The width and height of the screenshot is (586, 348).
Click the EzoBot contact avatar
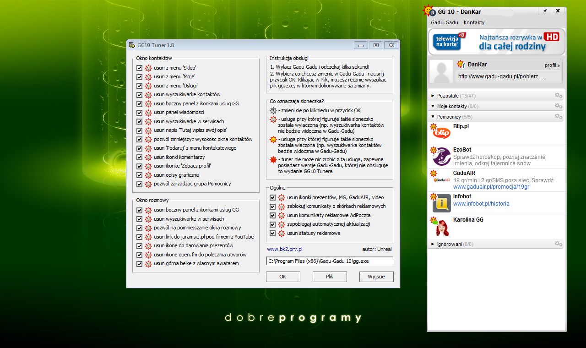441,157
